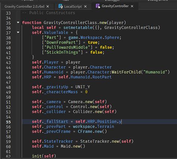Select the GravityController script tab
Image resolution: width=177 pixels, height=159 pixels.
[115, 6]
